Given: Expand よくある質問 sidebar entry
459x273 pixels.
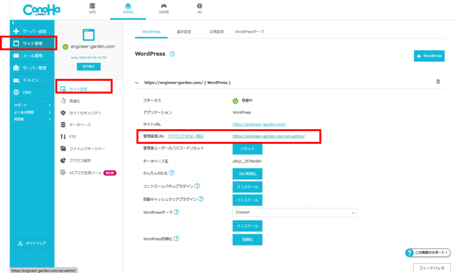Looking at the screenshot, I should [32, 112].
